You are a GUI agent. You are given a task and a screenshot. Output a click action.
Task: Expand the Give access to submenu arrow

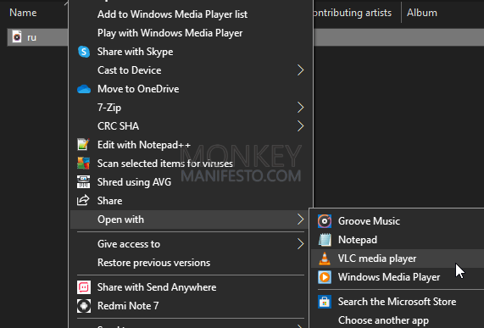point(300,244)
